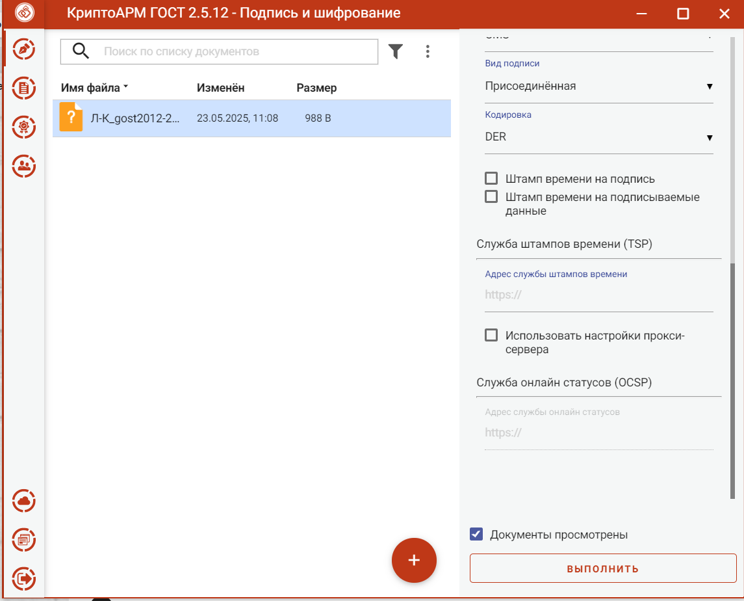
Task: Toggle Использовать настройки прокси-сервера checkbox
Action: (491, 335)
